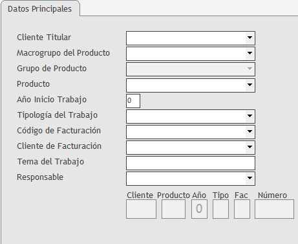Expand the Responsable dropdown arrow

pyautogui.click(x=250, y=178)
